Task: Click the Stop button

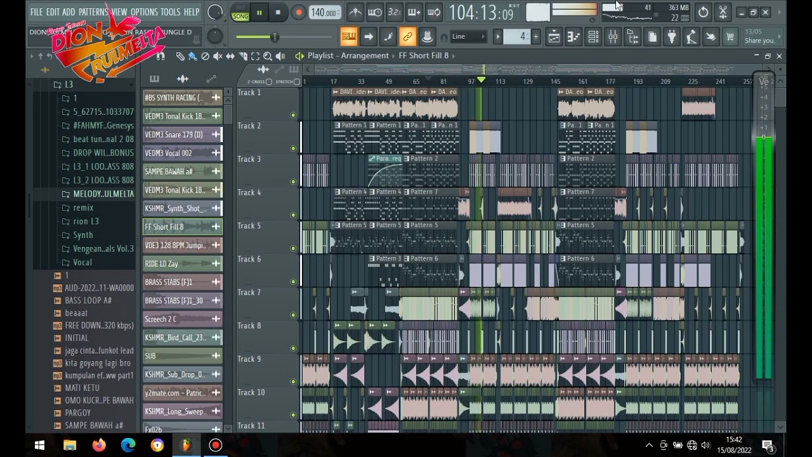Action: 278,13
